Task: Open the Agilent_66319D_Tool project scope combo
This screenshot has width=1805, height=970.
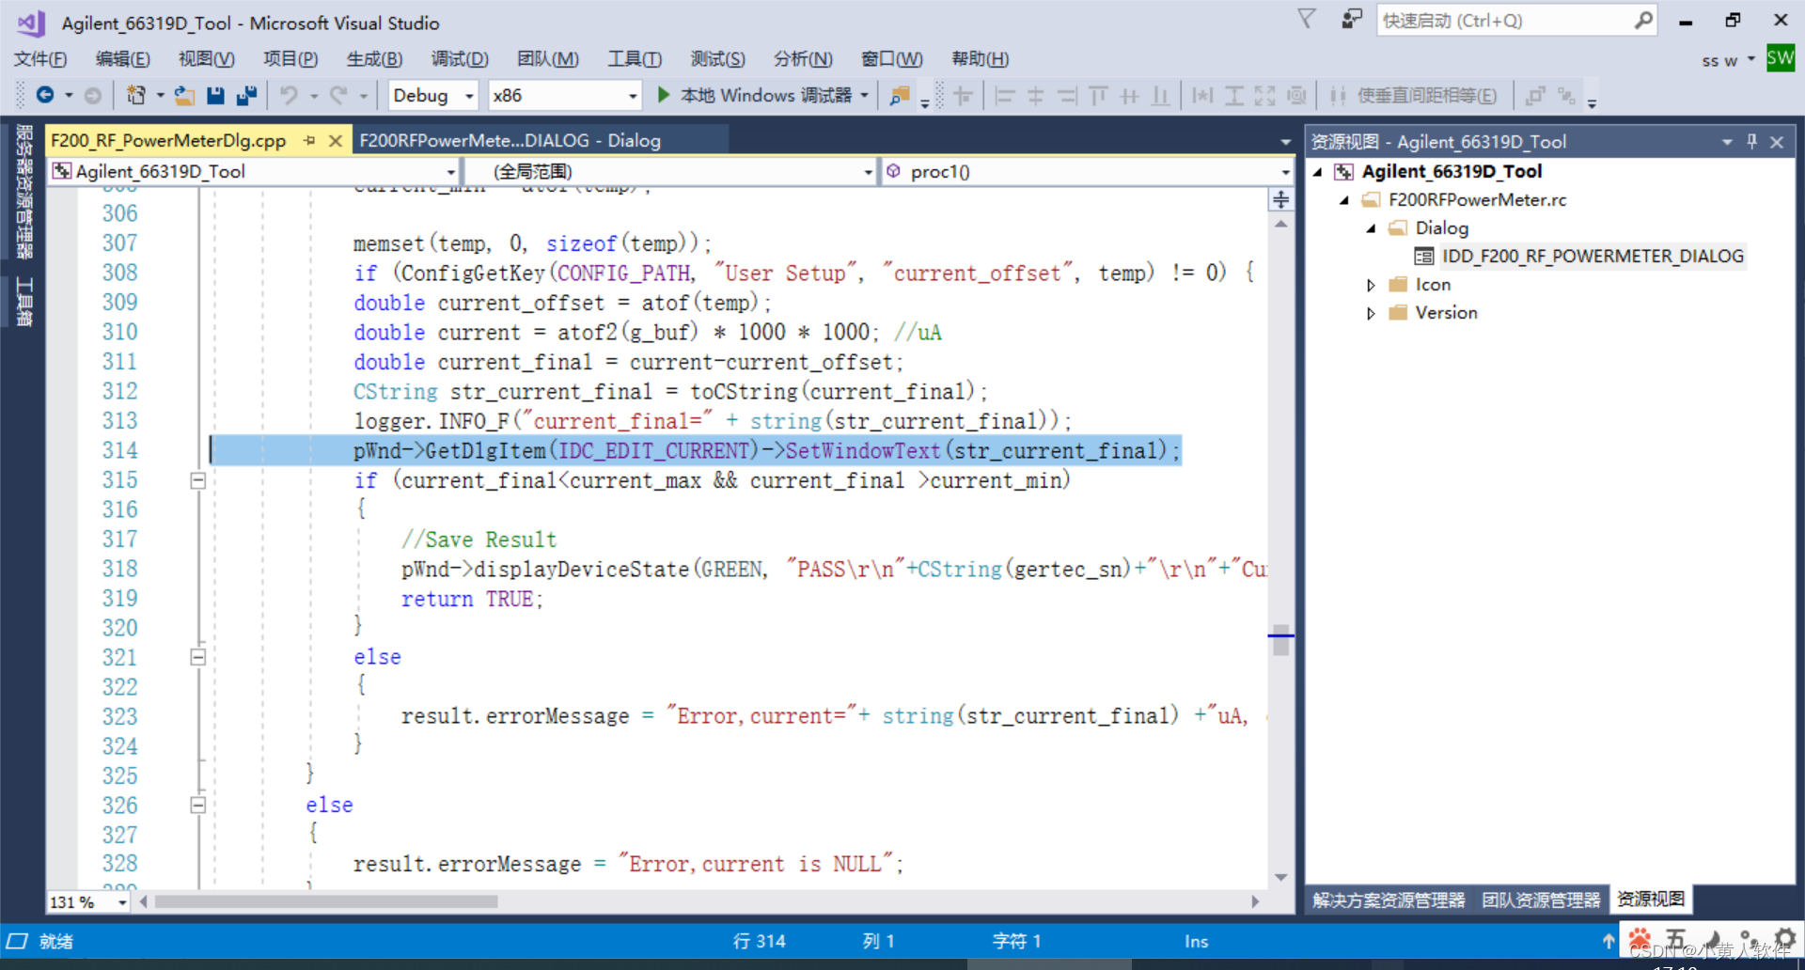Action: tap(254, 171)
